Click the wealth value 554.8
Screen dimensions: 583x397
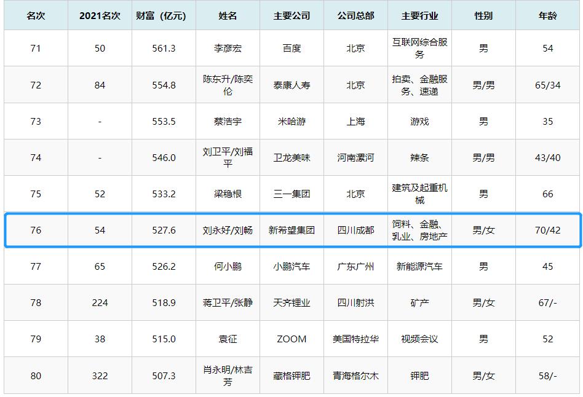pos(164,85)
